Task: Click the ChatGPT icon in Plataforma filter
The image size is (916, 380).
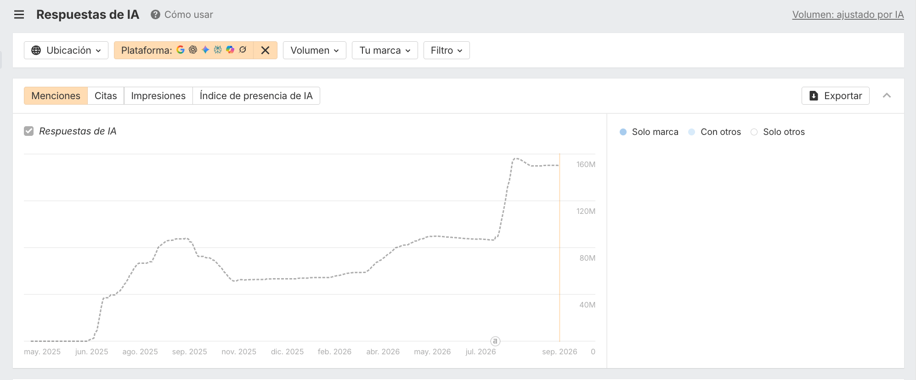Action: pos(193,50)
